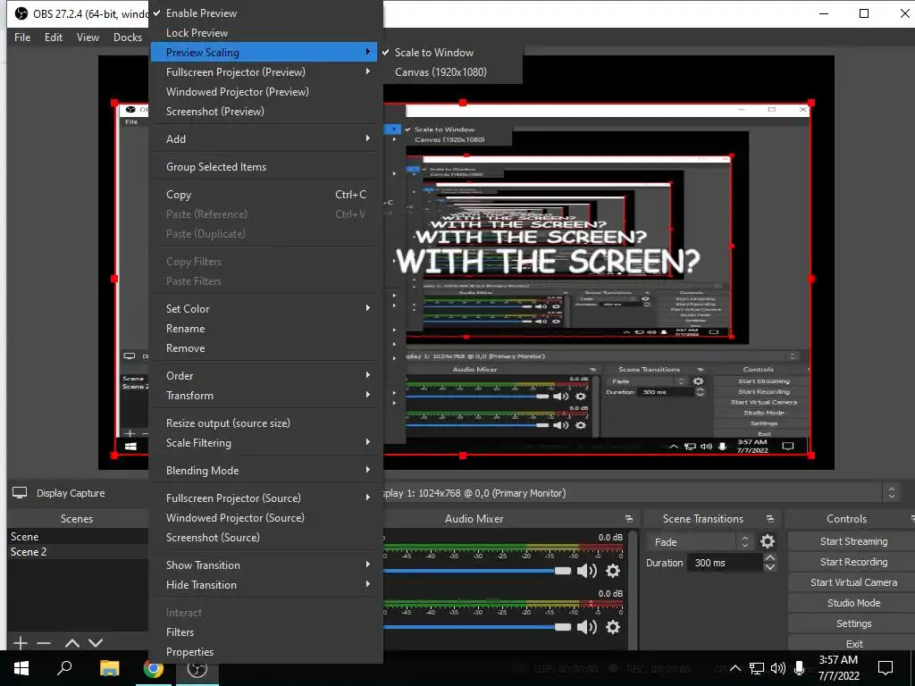The height and width of the screenshot is (686, 915).
Task: Click microphone icon in system tray
Action: [800, 668]
